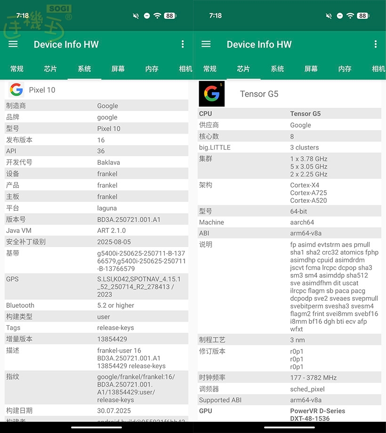Tap home gesture bar in right screen
The height and width of the screenshot is (433, 386).
[x=289, y=427]
